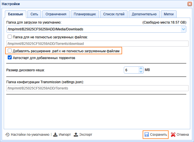This screenshot has height=142, width=194.
Task: Increase disk cache size with up arrow
Action: click(x=141, y=68)
